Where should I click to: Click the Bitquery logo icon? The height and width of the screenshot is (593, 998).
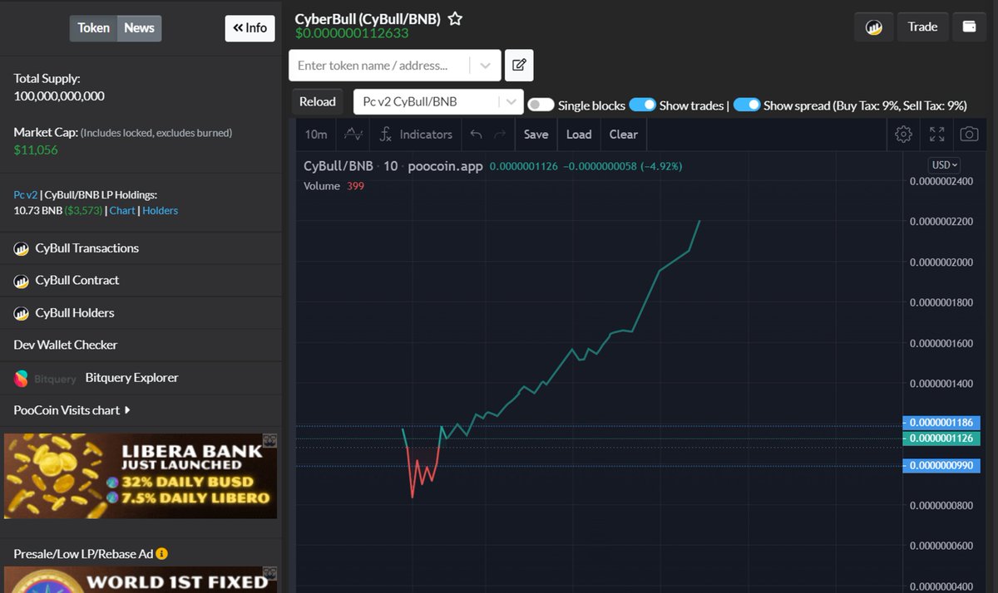[22, 378]
